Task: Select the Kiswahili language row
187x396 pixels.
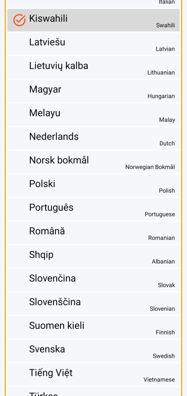Action: point(93,20)
